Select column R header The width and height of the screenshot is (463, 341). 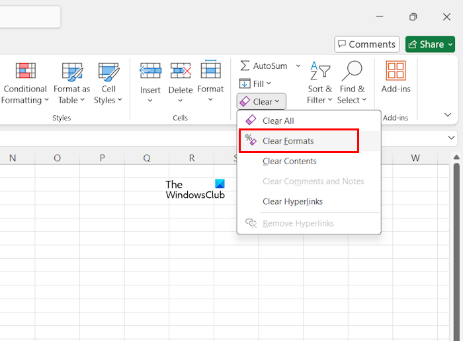coord(192,158)
